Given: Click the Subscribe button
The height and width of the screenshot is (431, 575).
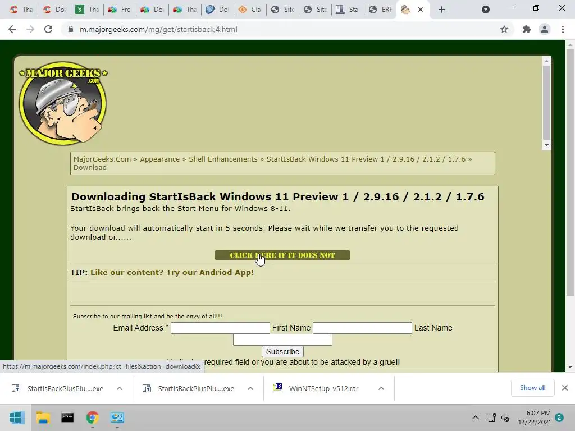Looking at the screenshot, I should point(282,351).
